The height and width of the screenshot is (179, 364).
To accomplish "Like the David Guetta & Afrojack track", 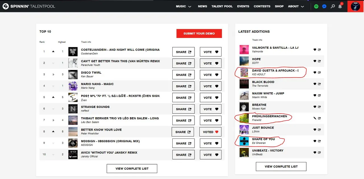I will click(315, 73).
